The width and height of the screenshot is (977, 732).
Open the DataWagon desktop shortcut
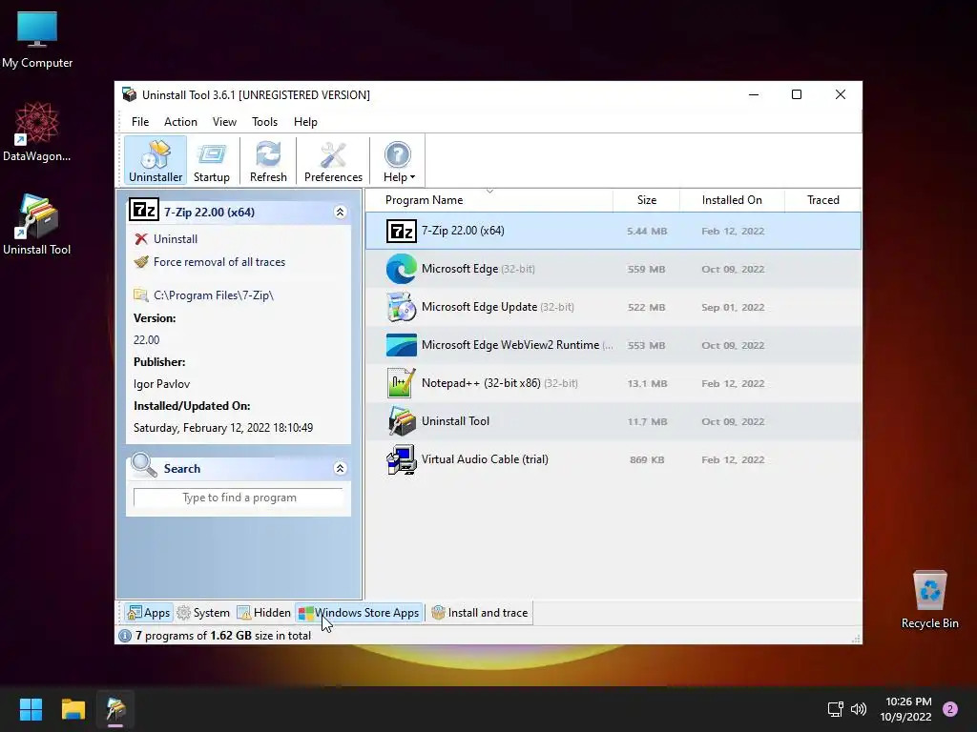click(37, 132)
